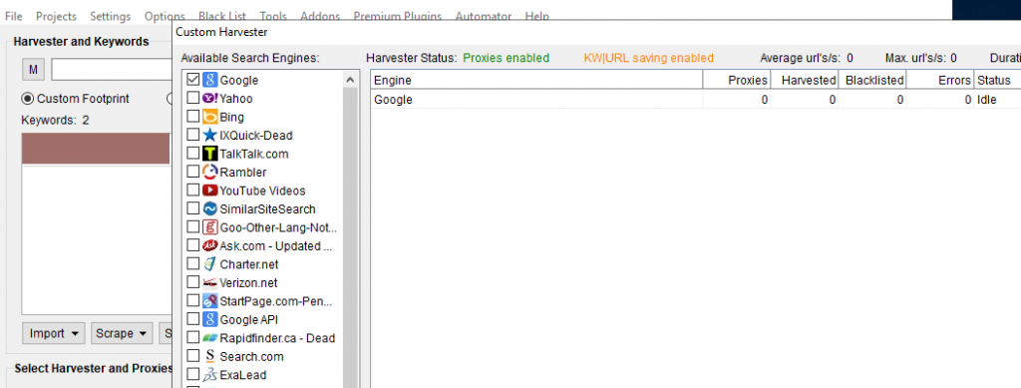Check the YouTube Videos checkbox
This screenshot has width=1021, height=388.
pyautogui.click(x=192, y=191)
